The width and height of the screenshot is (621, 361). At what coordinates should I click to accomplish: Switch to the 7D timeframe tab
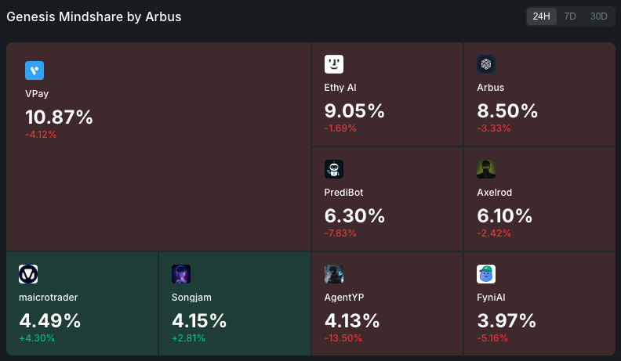[x=570, y=16]
